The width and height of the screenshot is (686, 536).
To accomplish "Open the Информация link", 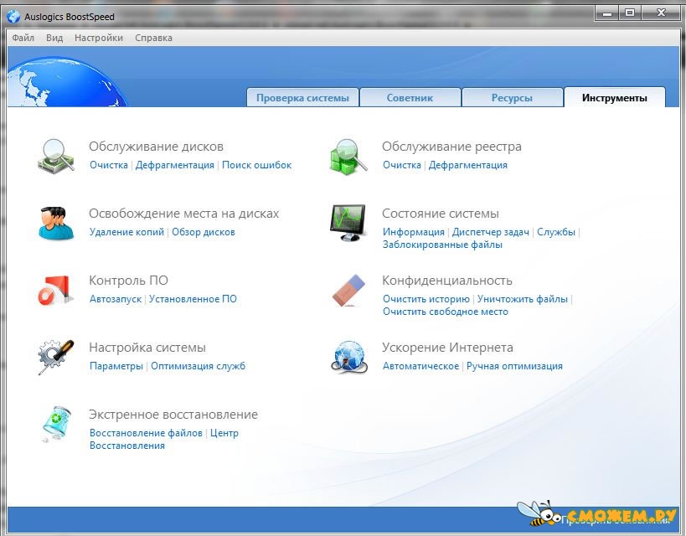I will pos(414,232).
